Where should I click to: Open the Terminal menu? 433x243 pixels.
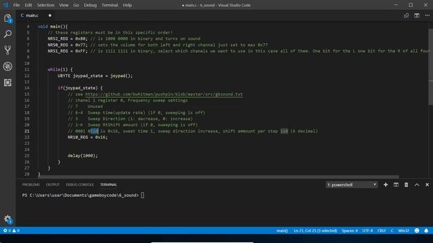[110, 5]
